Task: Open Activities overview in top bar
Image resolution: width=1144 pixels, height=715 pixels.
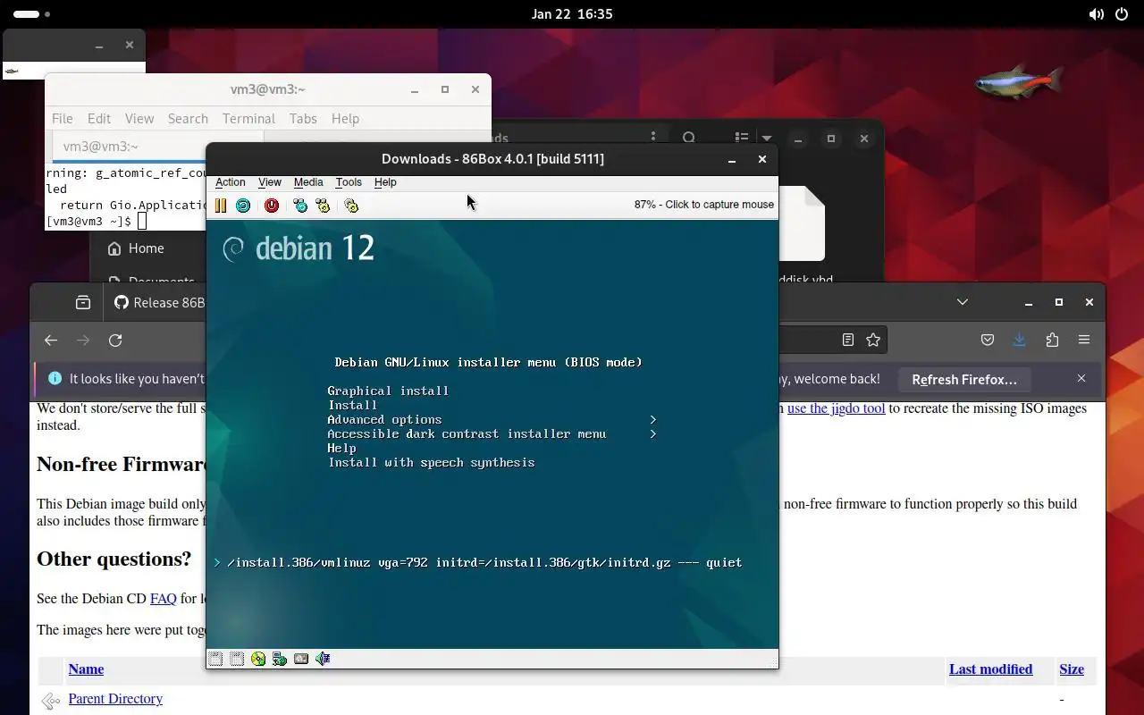Action: coord(32,14)
